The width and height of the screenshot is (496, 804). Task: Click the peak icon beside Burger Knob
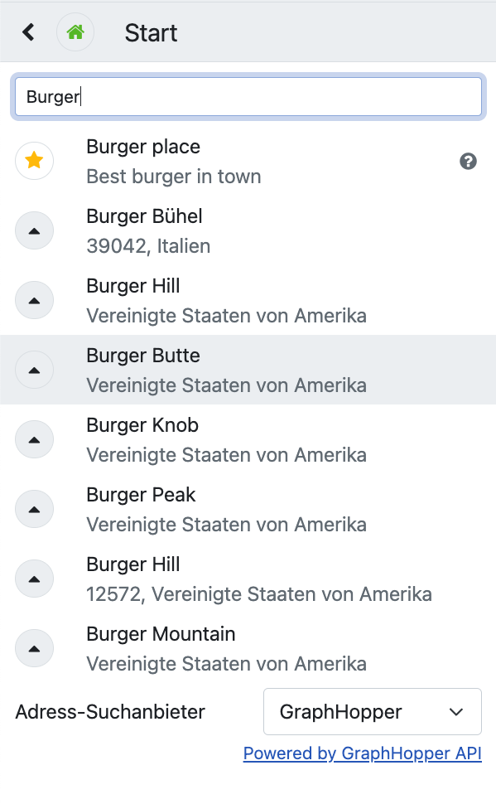(34, 439)
